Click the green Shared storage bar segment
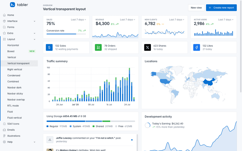 (106, 121)
